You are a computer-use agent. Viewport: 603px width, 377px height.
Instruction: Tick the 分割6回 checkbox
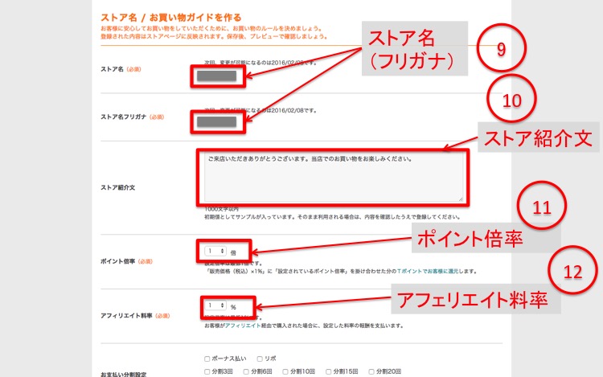click(x=246, y=371)
